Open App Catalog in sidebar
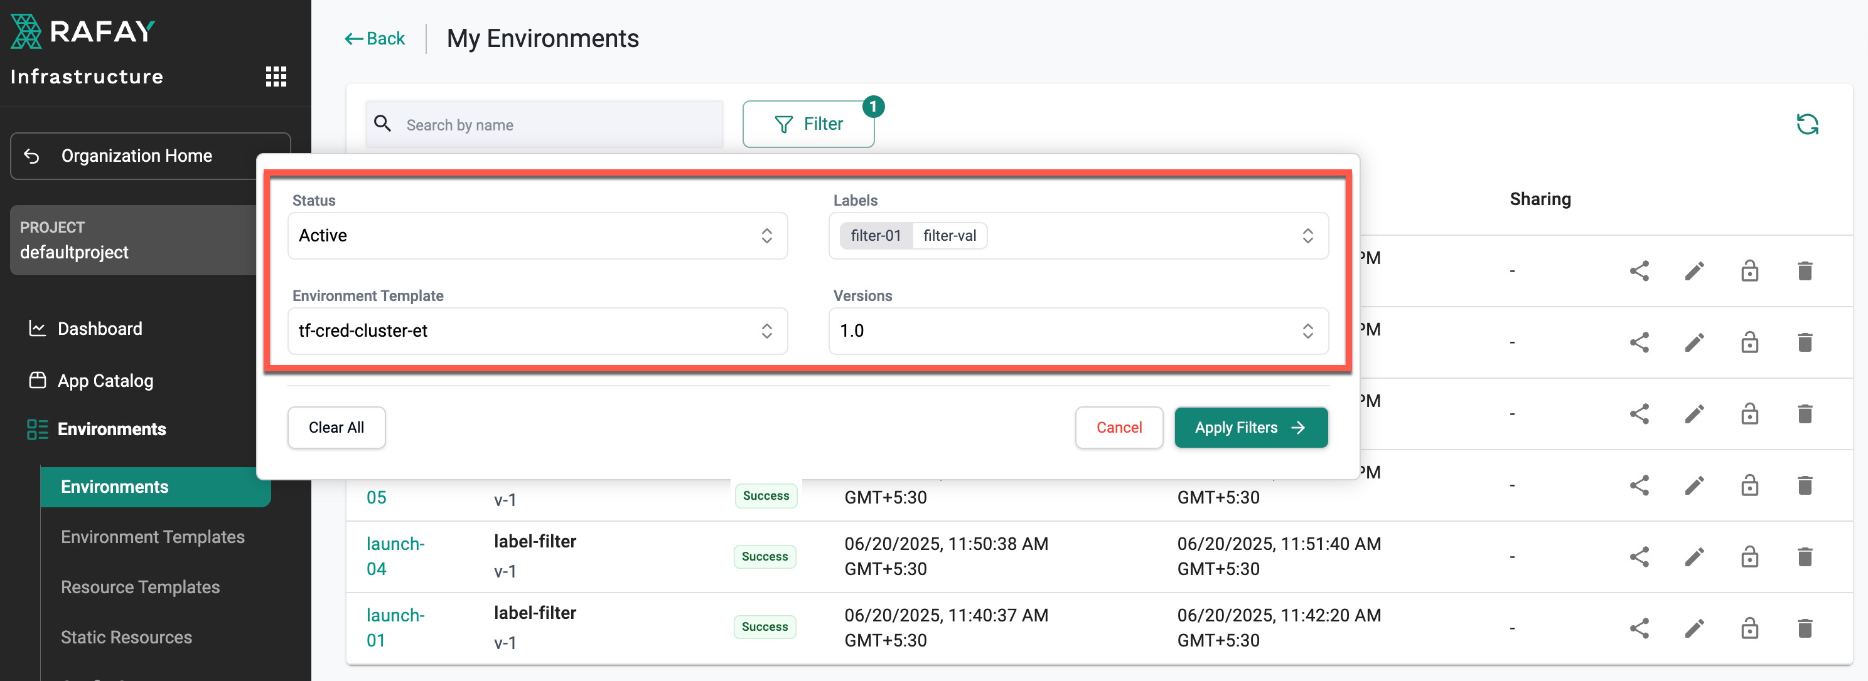The height and width of the screenshot is (681, 1868). click(x=105, y=381)
